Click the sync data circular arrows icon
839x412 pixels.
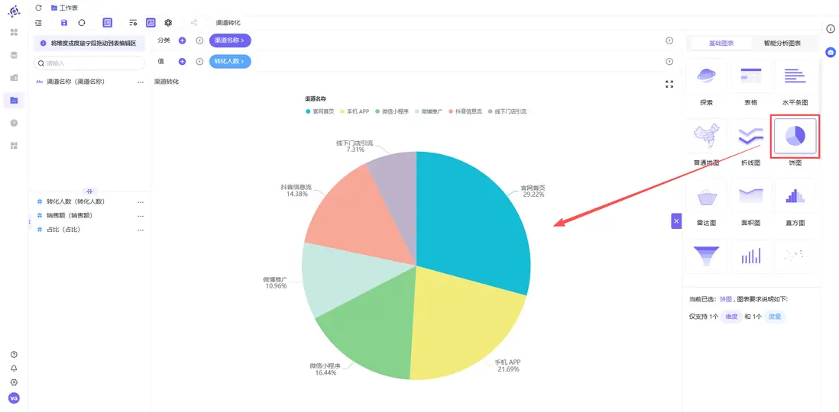(x=81, y=23)
